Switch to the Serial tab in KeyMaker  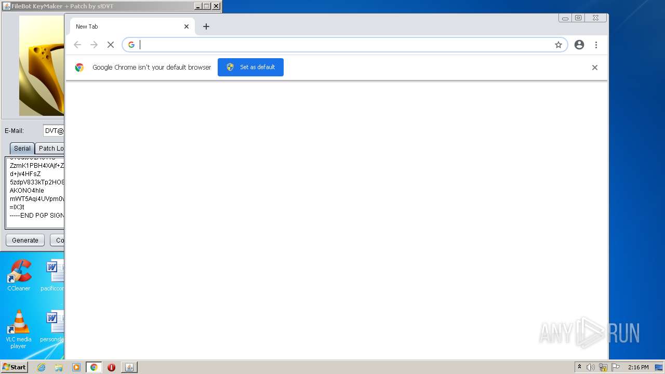coord(22,149)
